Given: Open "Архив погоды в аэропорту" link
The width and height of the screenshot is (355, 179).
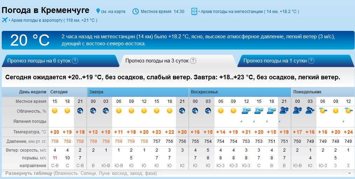Looking at the screenshot, I should 54,20.
